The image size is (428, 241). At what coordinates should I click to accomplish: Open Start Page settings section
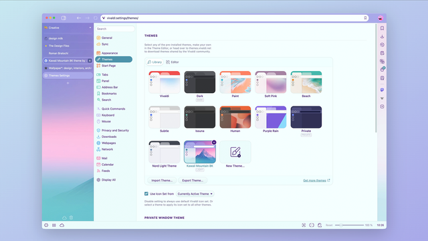click(x=106, y=66)
